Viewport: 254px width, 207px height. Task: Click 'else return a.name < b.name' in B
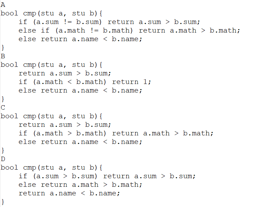coord(80,91)
